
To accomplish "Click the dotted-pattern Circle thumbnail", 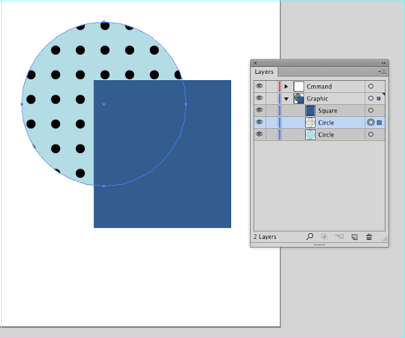I will (x=310, y=123).
